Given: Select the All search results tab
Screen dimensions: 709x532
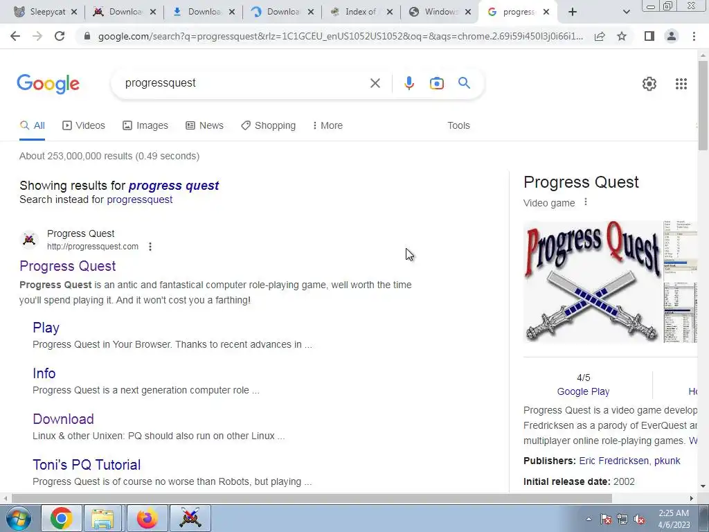Looking at the screenshot, I should (x=32, y=126).
